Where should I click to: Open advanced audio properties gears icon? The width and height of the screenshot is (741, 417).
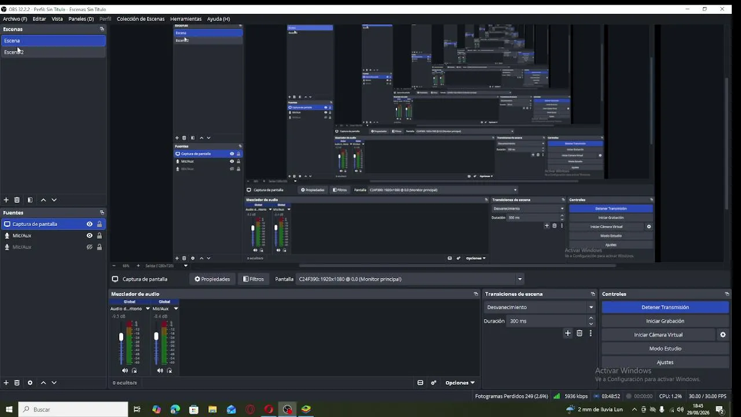point(434,383)
